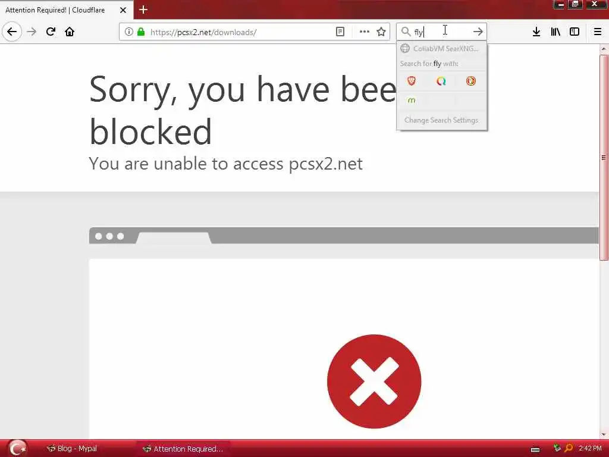Search fly with the green m engine

coord(412,101)
